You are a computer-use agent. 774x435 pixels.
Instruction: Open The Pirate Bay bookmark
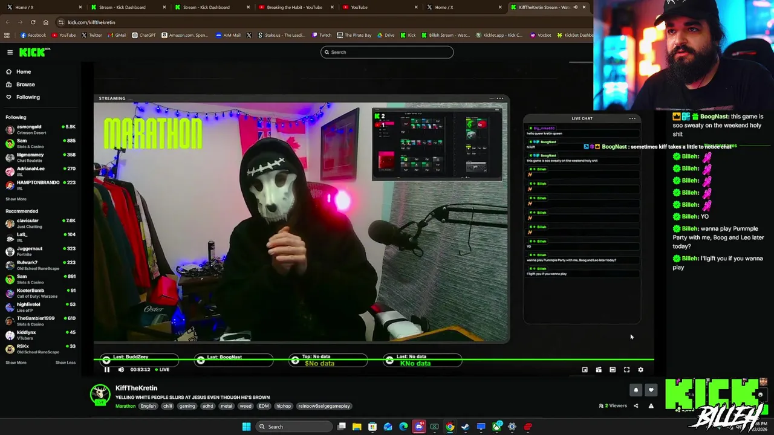point(354,35)
